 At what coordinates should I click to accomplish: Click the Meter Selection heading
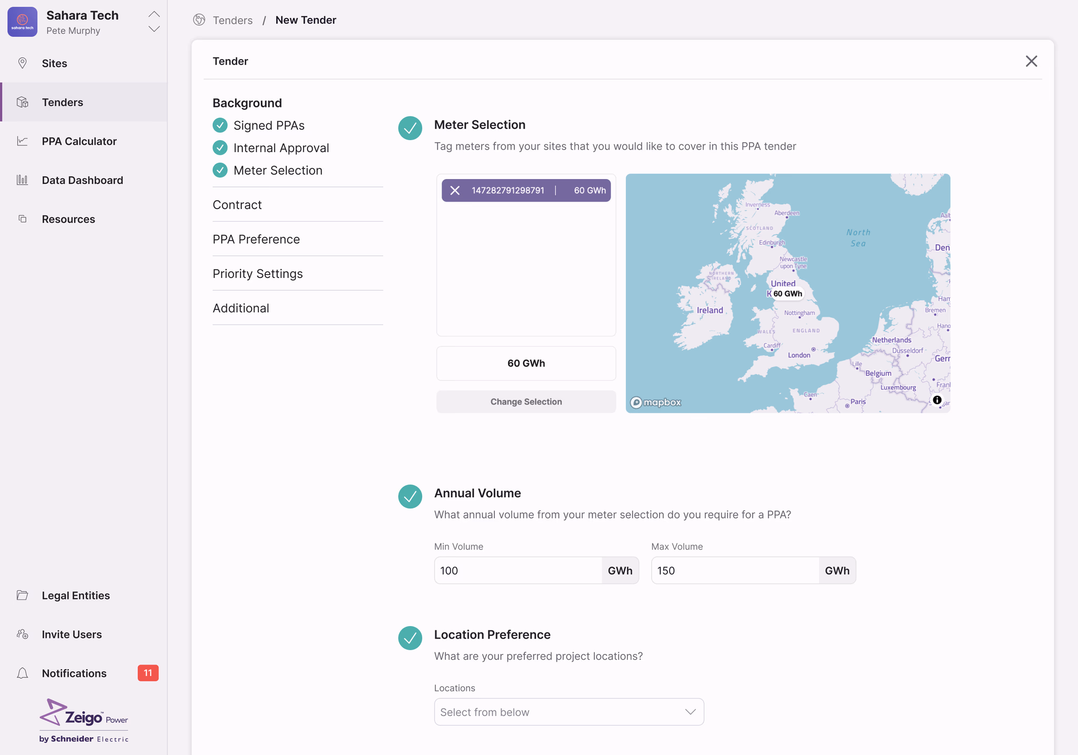click(480, 125)
